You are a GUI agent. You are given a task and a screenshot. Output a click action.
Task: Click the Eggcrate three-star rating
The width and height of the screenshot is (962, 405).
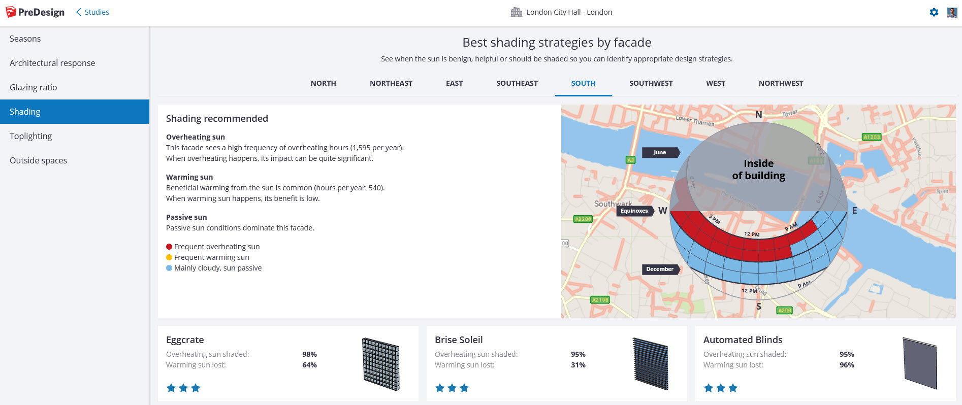coord(183,388)
